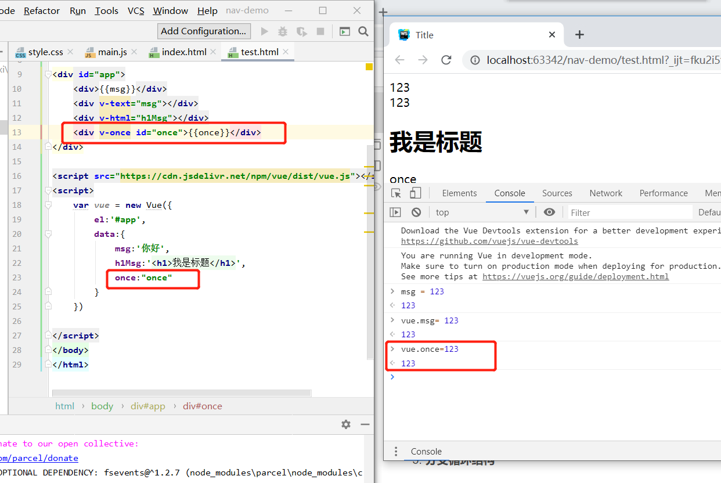This screenshot has height=483, width=721.
Task: Open the Run menu
Action: point(78,11)
